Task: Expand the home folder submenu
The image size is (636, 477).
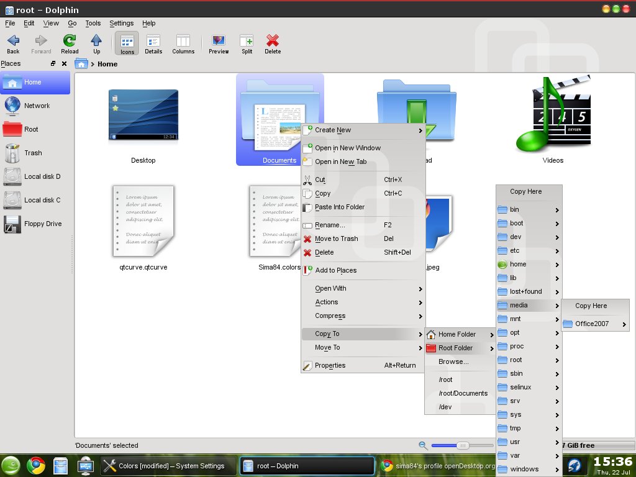Action: coord(529,265)
